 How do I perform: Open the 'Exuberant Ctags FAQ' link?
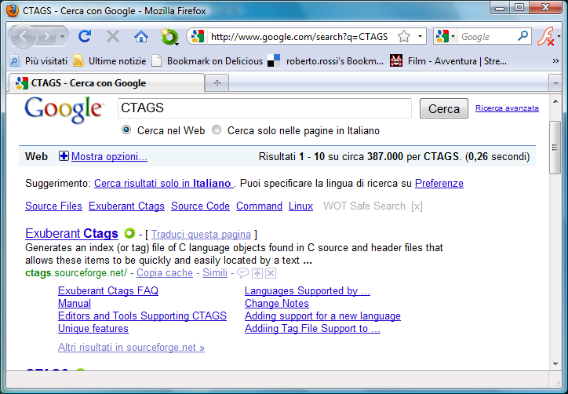pos(108,290)
